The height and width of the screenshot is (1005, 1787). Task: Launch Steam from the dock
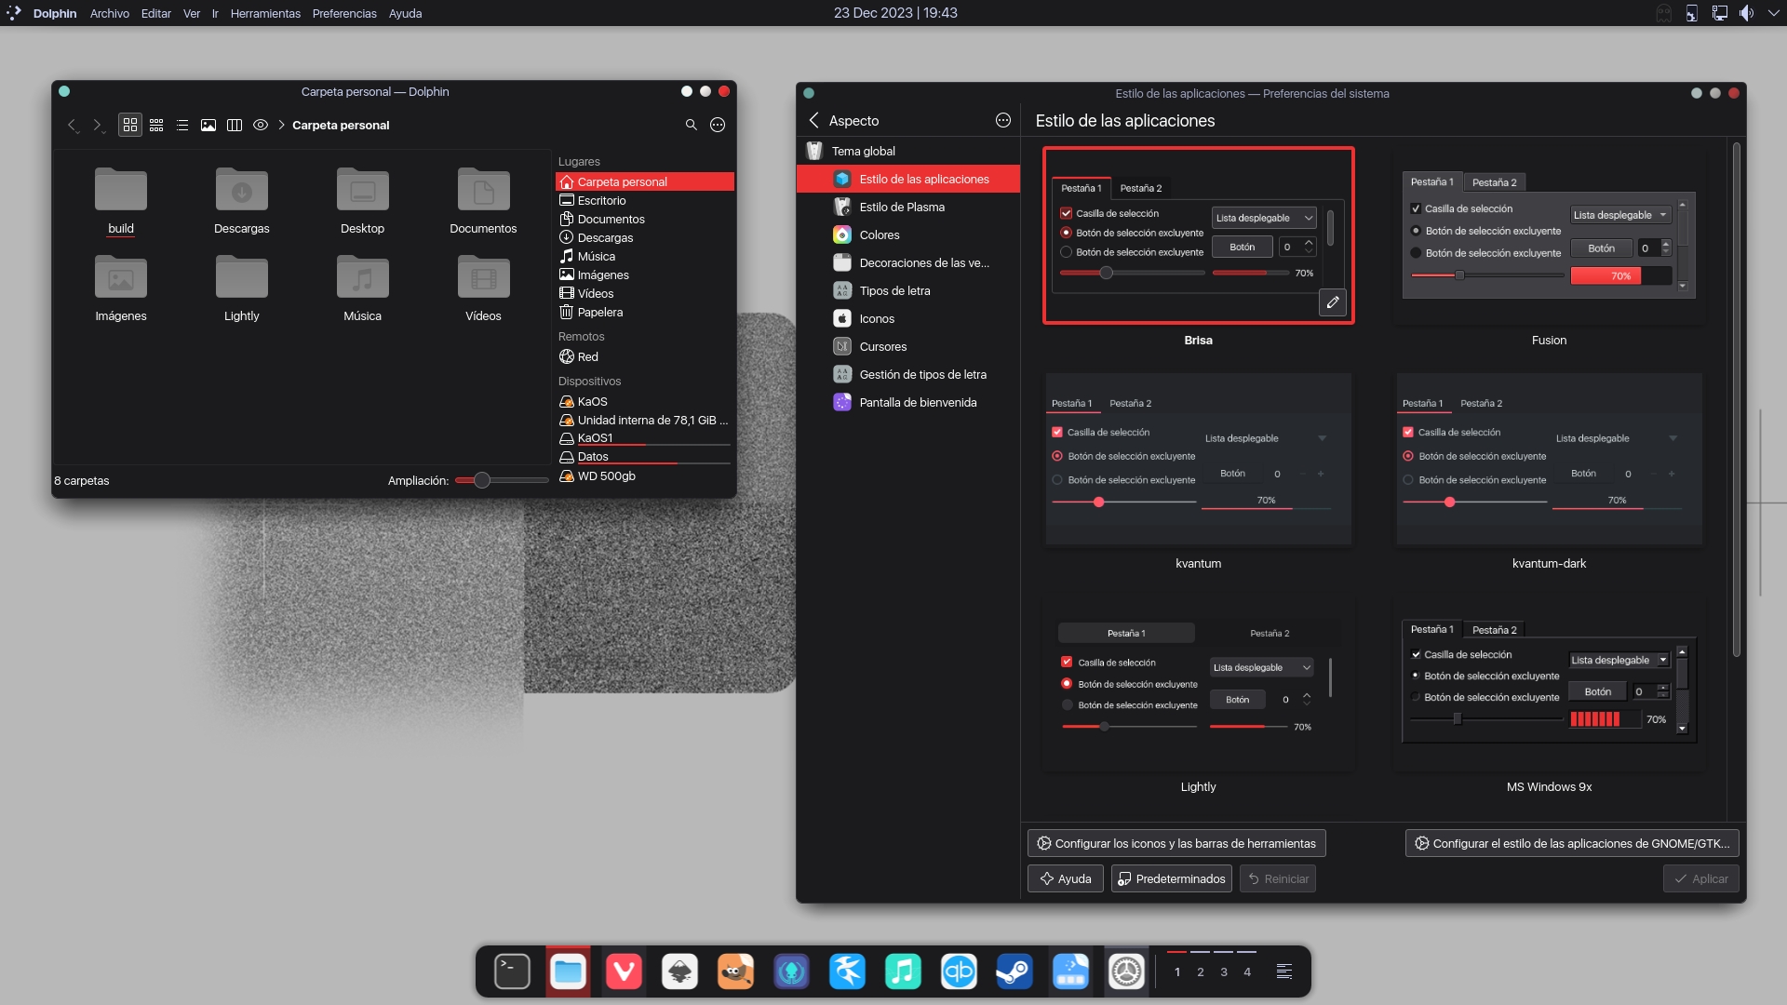click(x=1014, y=972)
